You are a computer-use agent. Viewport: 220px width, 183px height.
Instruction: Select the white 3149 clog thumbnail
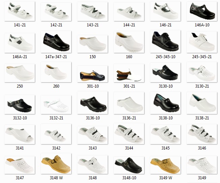click(x=202, y=165)
